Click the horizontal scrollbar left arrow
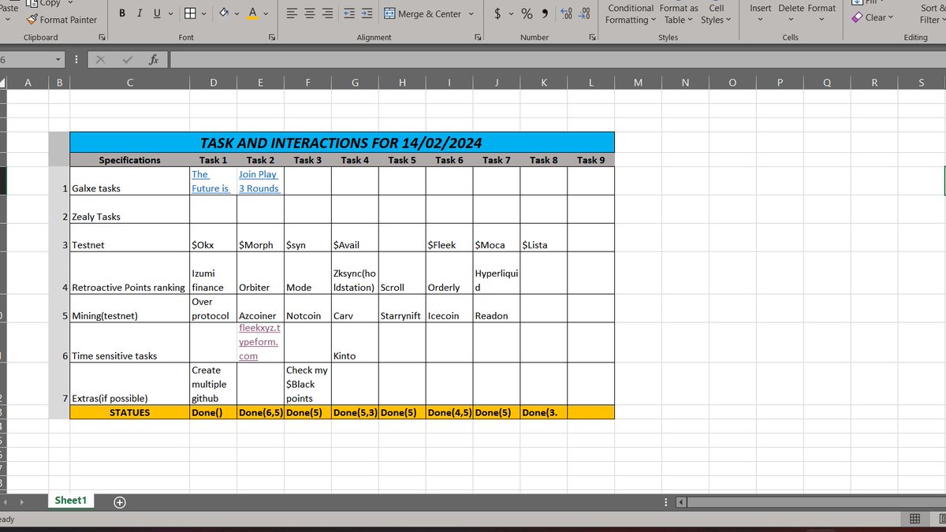946x532 pixels. click(683, 502)
